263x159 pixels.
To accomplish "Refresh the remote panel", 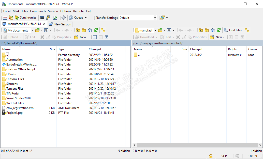I will point(218,30).
